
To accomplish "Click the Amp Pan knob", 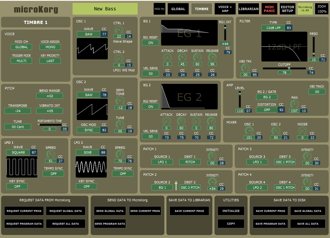I will [x=294, y=104].
